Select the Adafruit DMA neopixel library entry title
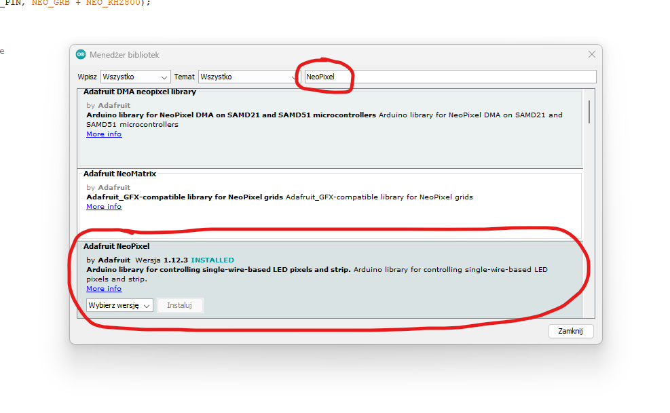This screenshot has width=670, height=413. pyautogui.click(x=140, y=92)
